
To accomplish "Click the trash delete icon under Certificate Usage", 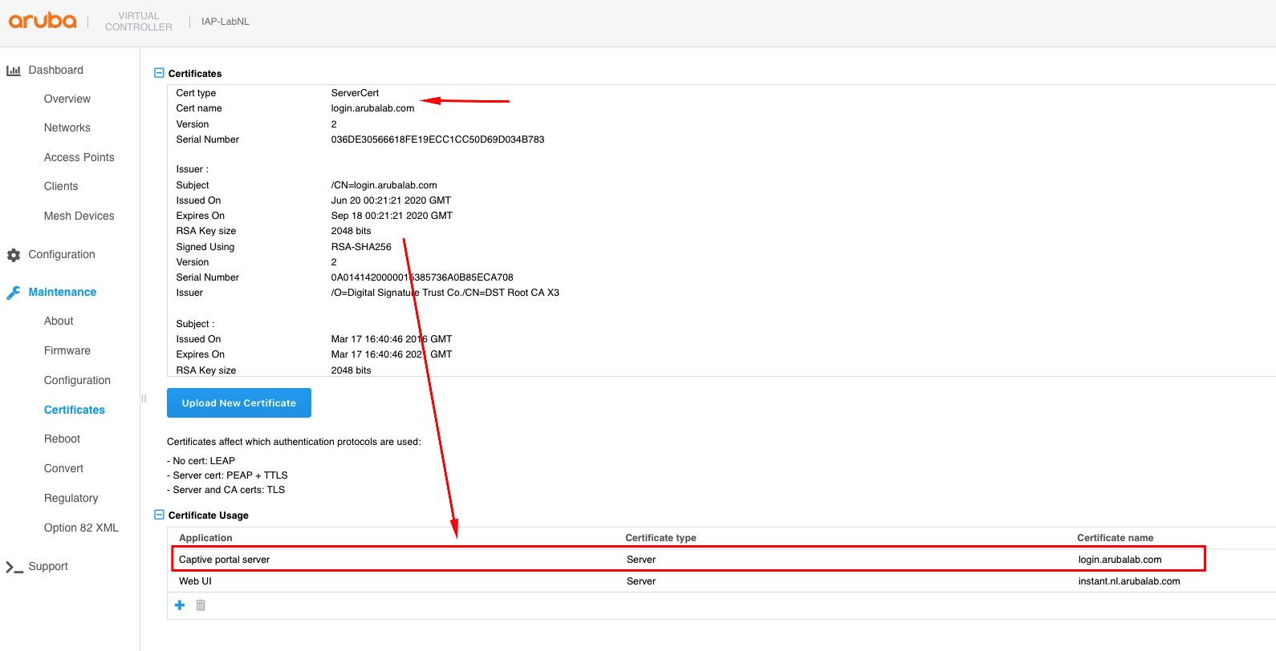I will [201, 605].
